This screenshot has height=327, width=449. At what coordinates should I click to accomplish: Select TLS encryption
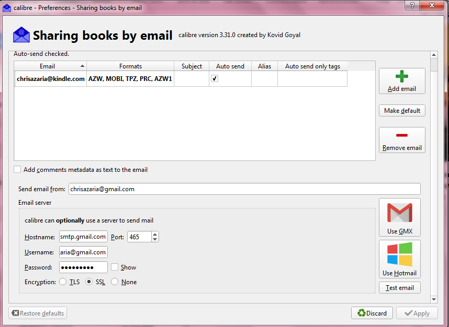[x=63, y=282]
